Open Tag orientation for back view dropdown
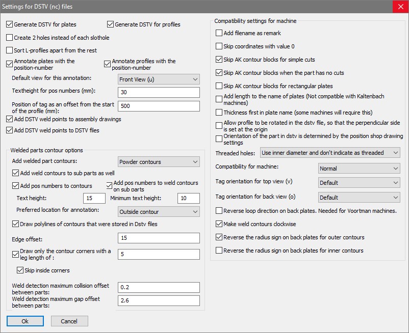The height and width of the screenshot is (333, 409). (359, 198)
